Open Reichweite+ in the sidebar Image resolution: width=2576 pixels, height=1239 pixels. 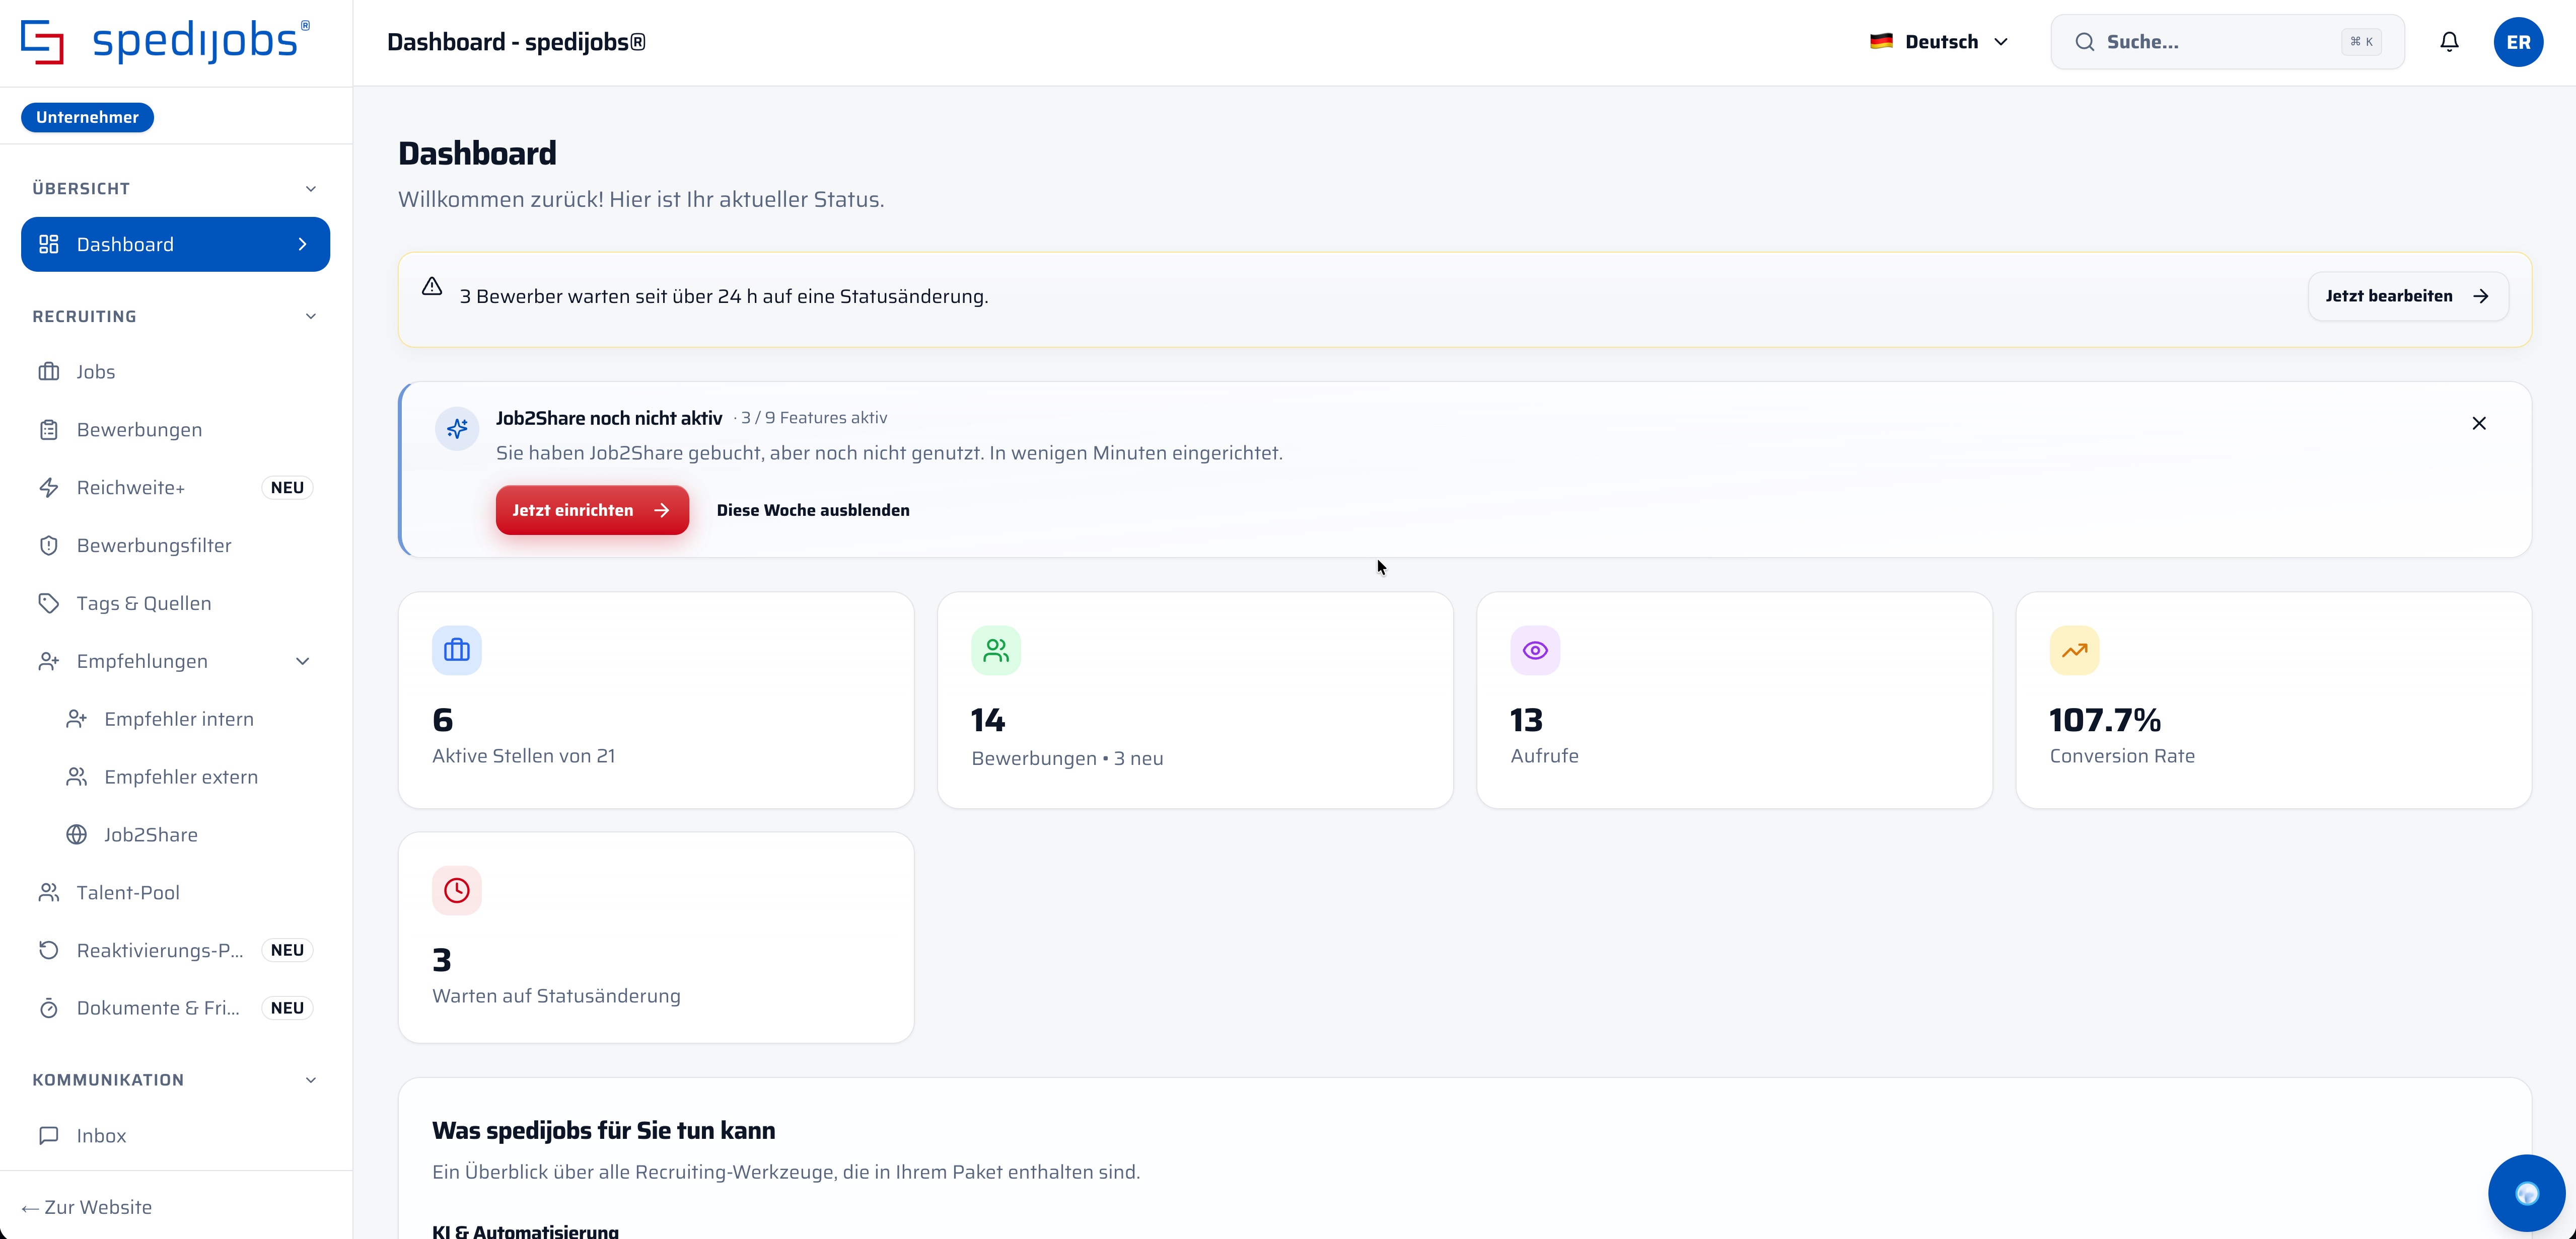[175, 488]
